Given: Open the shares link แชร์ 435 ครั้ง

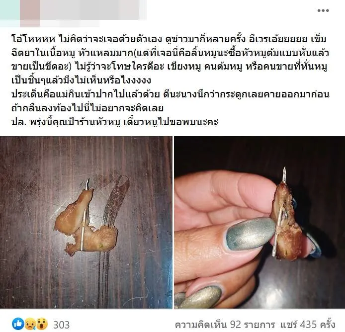Looking at the screenshot, I should 308,325.
